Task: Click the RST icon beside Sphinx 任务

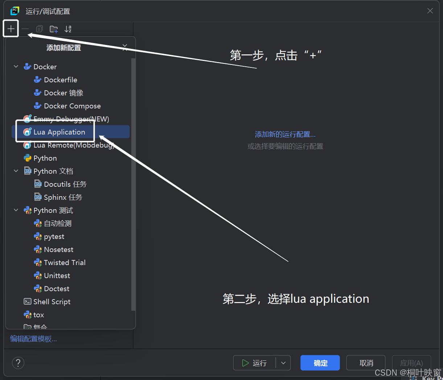Action: click(38, 197)
